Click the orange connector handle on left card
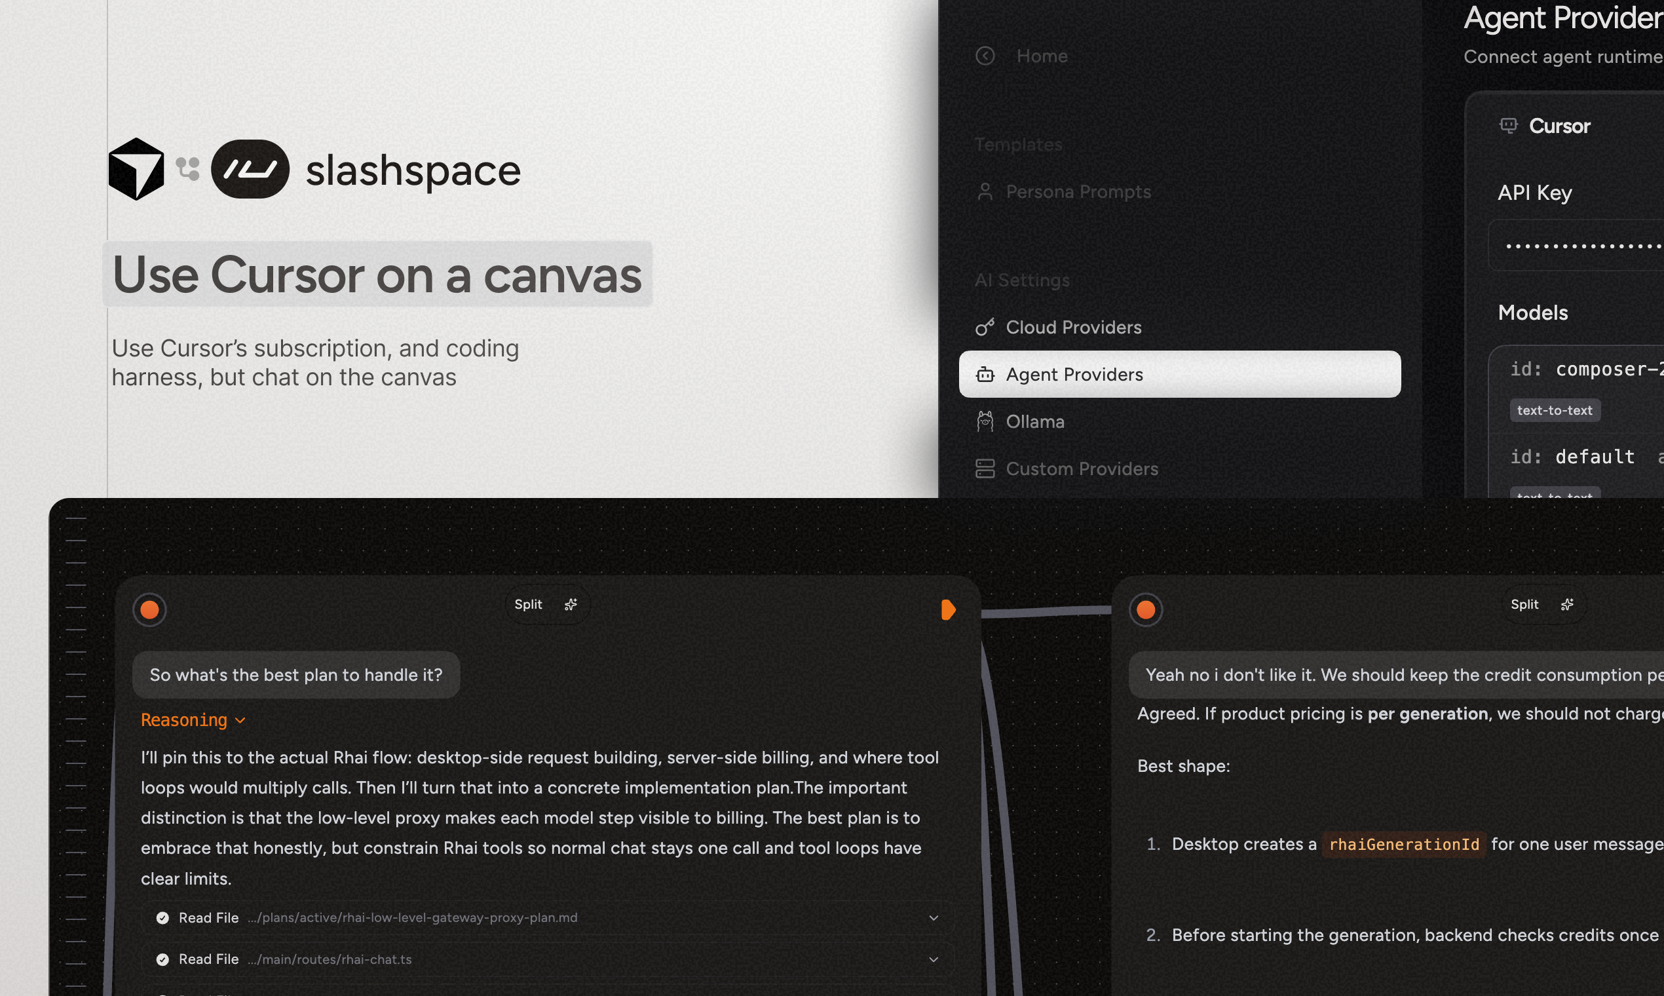 [947, 609]
